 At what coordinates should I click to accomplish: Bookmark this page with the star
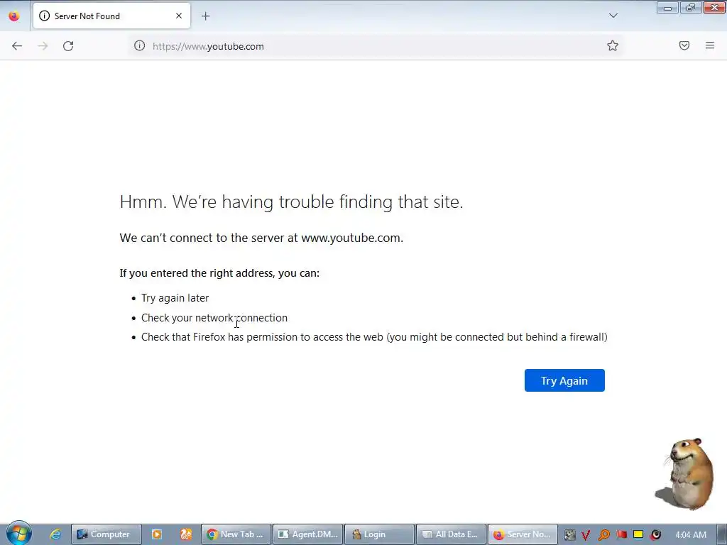613,45
